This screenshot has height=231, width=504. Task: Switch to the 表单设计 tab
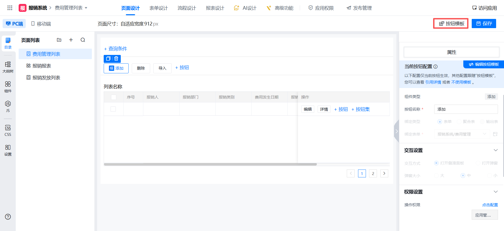(158, 8)
